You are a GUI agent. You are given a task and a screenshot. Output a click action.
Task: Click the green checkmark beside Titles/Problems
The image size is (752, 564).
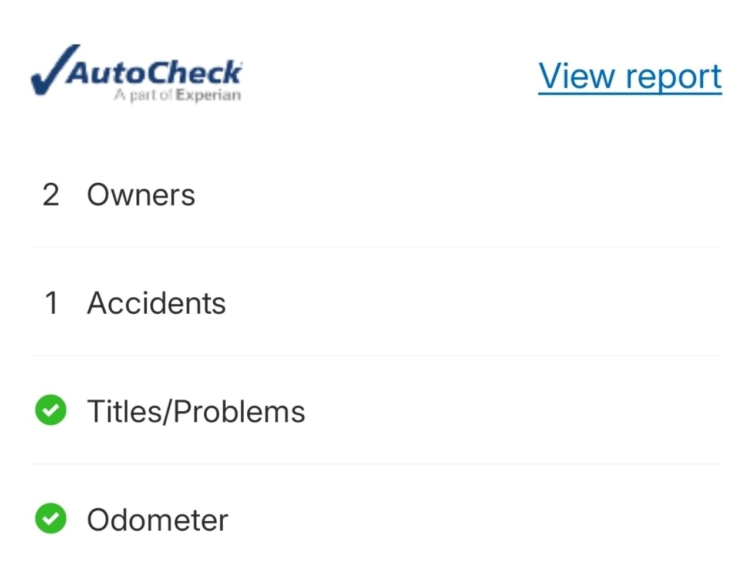[x=51, y=410]
